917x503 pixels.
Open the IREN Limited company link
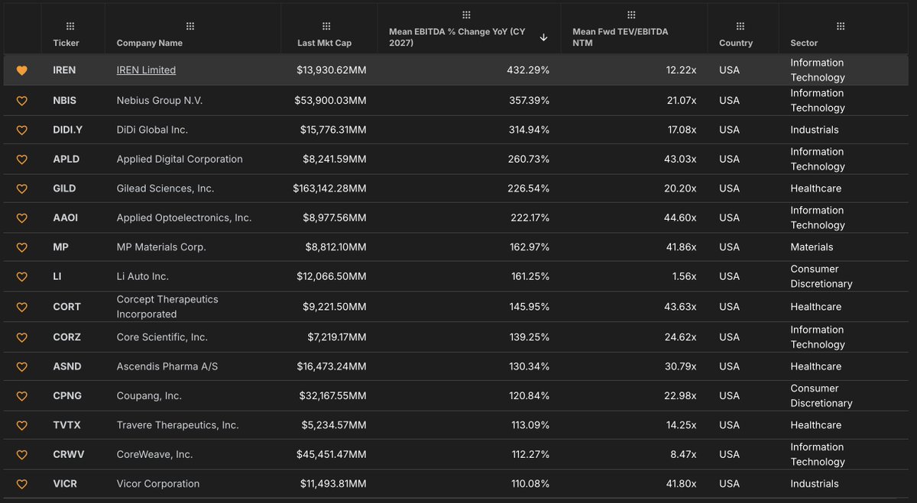(x=146, y=70)
